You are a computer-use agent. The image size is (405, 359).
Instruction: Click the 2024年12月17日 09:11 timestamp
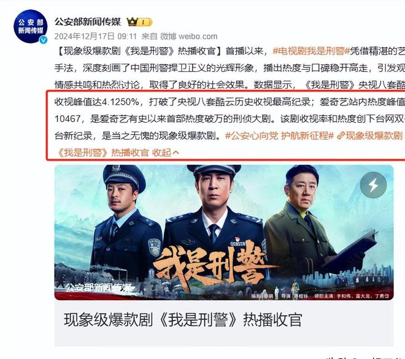(x=95, y=36)
